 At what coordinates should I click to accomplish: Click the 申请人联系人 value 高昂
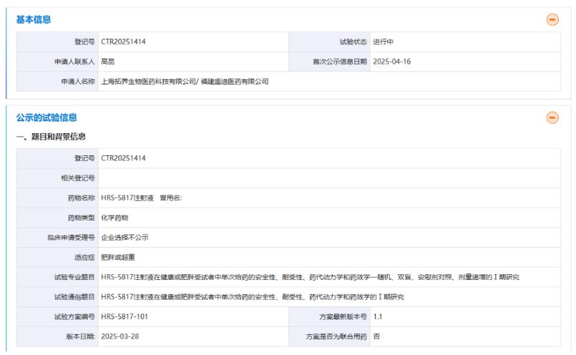[108, 62]
